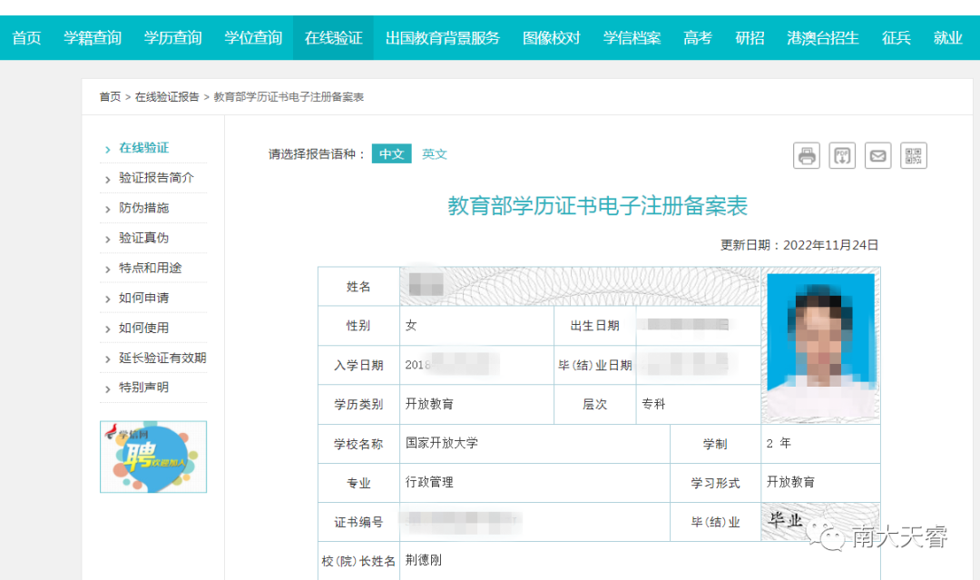The height and width of the screenshot is (580, 980).
Task: Download the report as PDF icon
Action: [x=842, y=155]
